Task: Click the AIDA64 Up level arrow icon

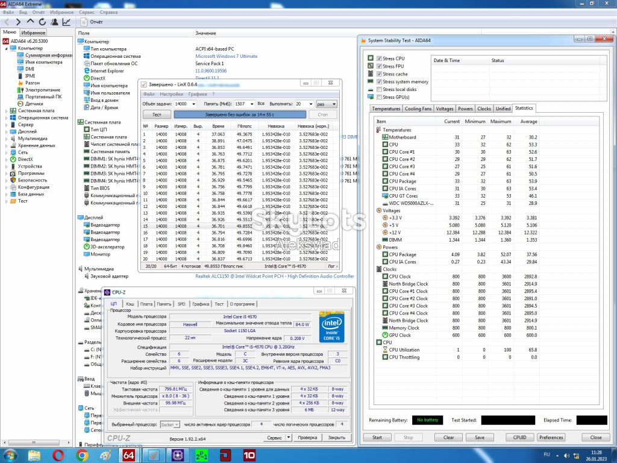Action: (x=30, y=22)
